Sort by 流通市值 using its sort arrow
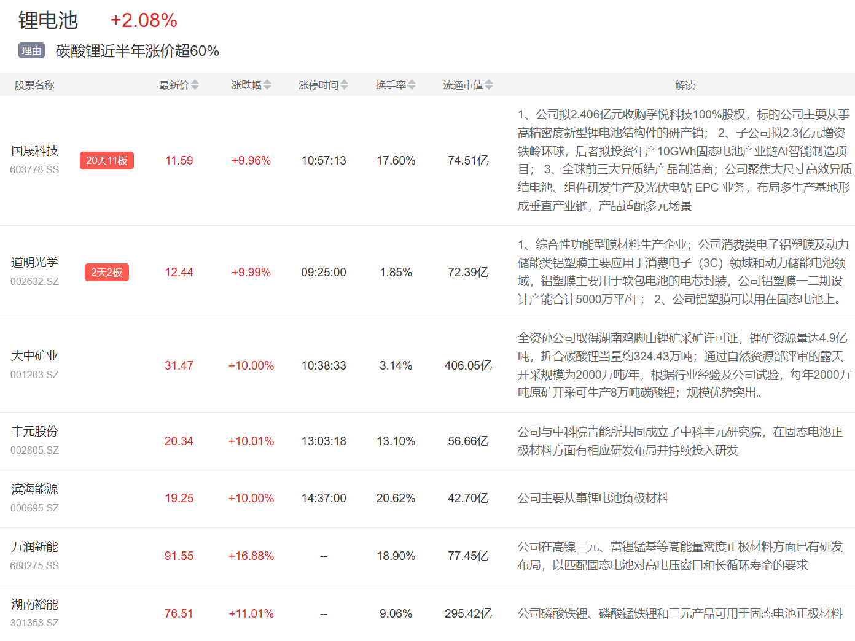Screen dimensions: 855x641 489,84
